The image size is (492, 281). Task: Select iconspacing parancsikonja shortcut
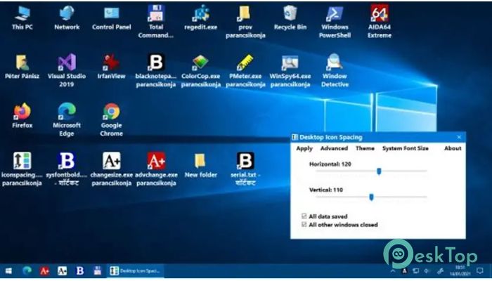coord(22,169)
